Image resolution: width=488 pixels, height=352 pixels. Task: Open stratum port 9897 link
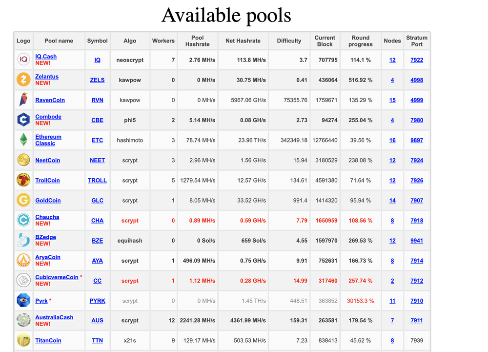point(417,141)
